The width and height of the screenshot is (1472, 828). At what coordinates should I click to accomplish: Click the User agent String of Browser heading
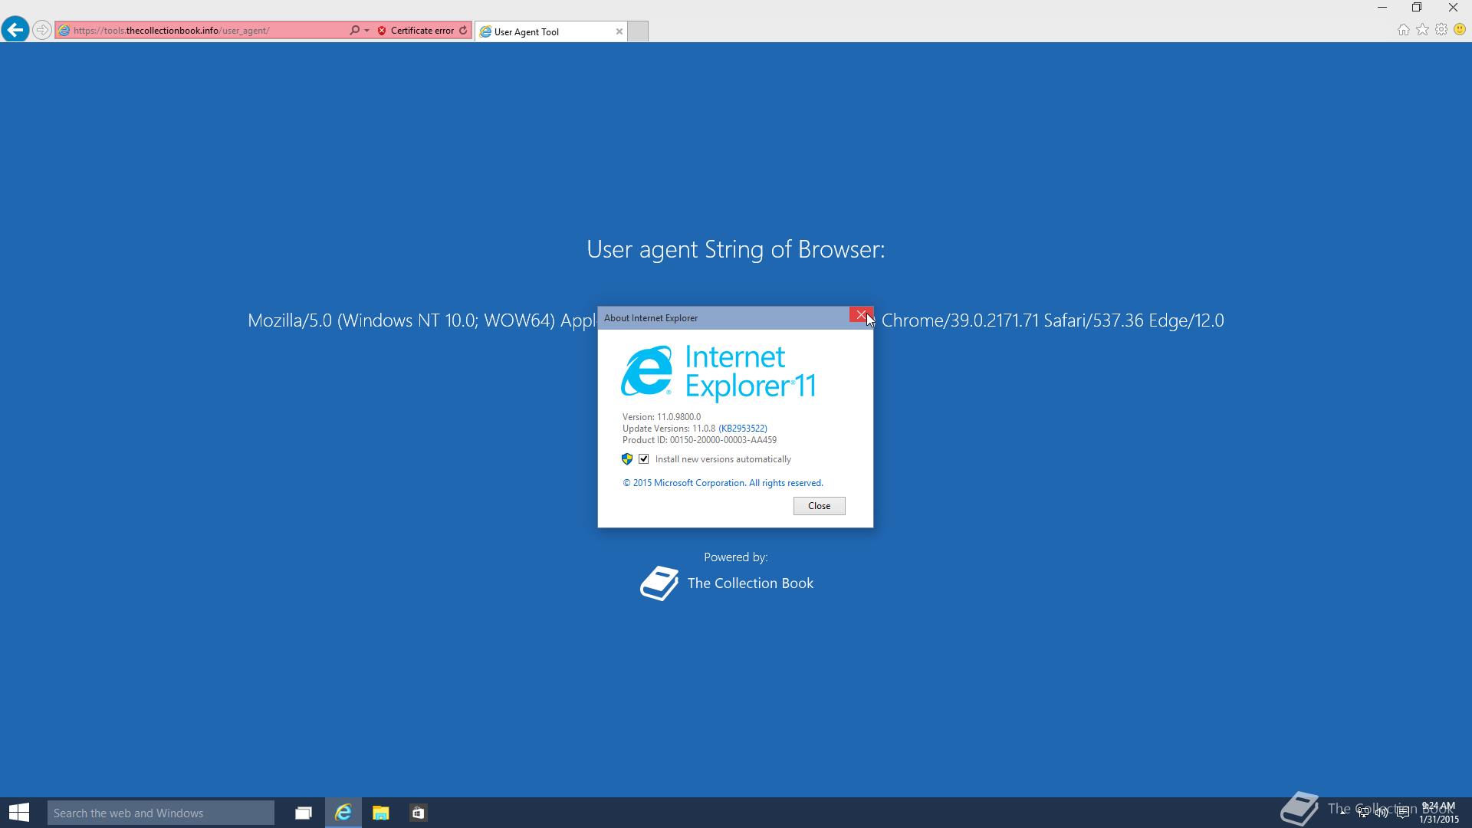pos(736,249)
